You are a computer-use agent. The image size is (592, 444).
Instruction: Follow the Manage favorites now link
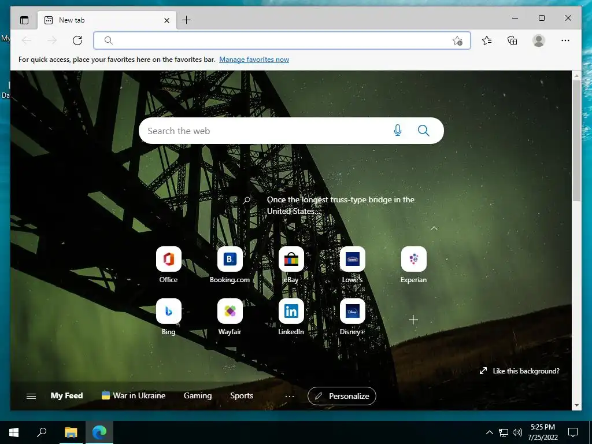[x=254, y=60]
